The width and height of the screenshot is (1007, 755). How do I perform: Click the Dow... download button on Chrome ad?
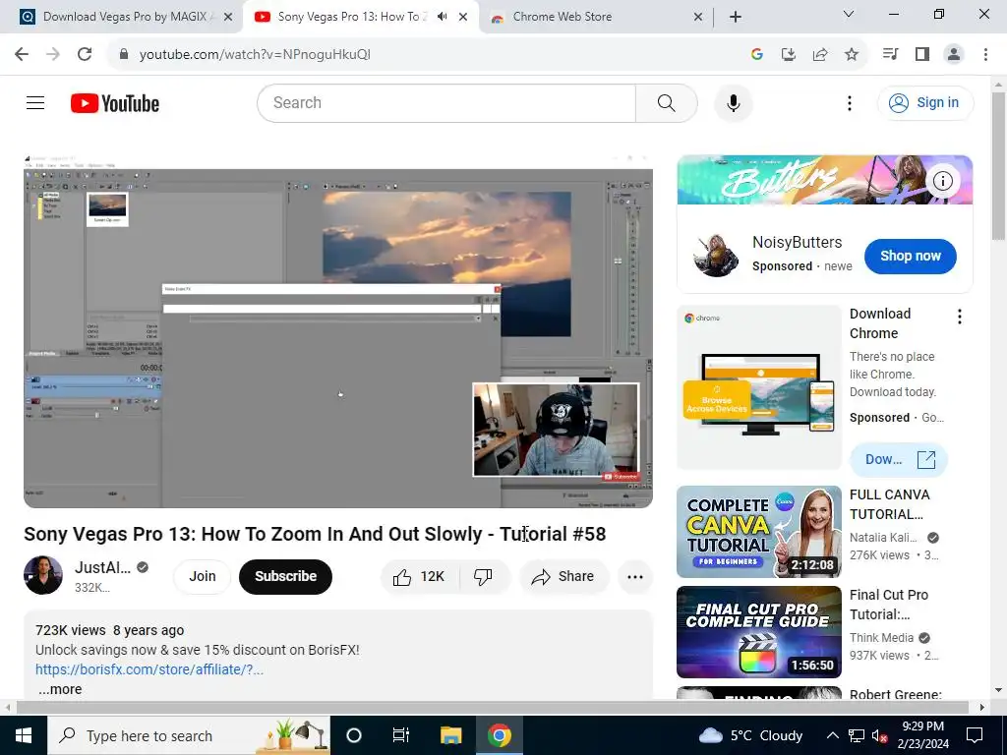pos(899,460)
